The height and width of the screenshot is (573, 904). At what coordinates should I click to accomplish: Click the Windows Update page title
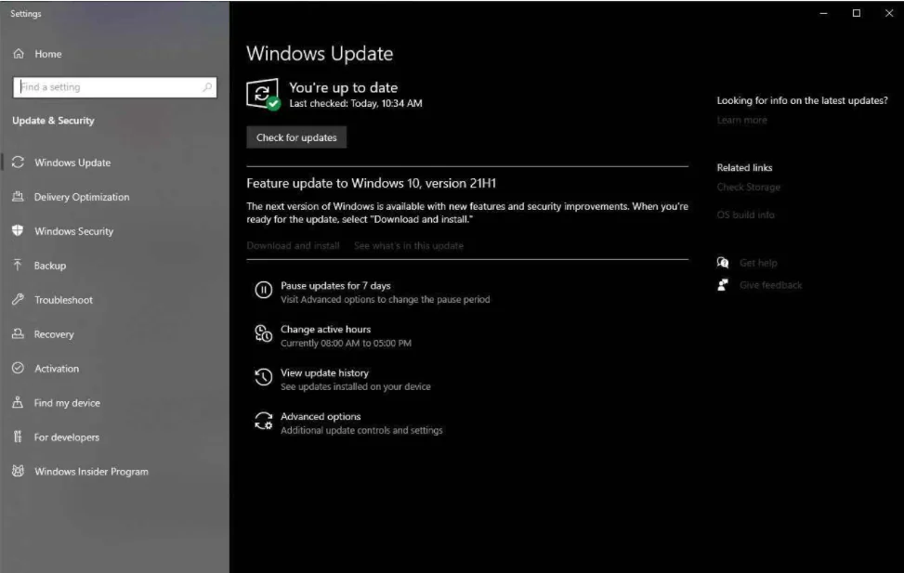point(320,54)
